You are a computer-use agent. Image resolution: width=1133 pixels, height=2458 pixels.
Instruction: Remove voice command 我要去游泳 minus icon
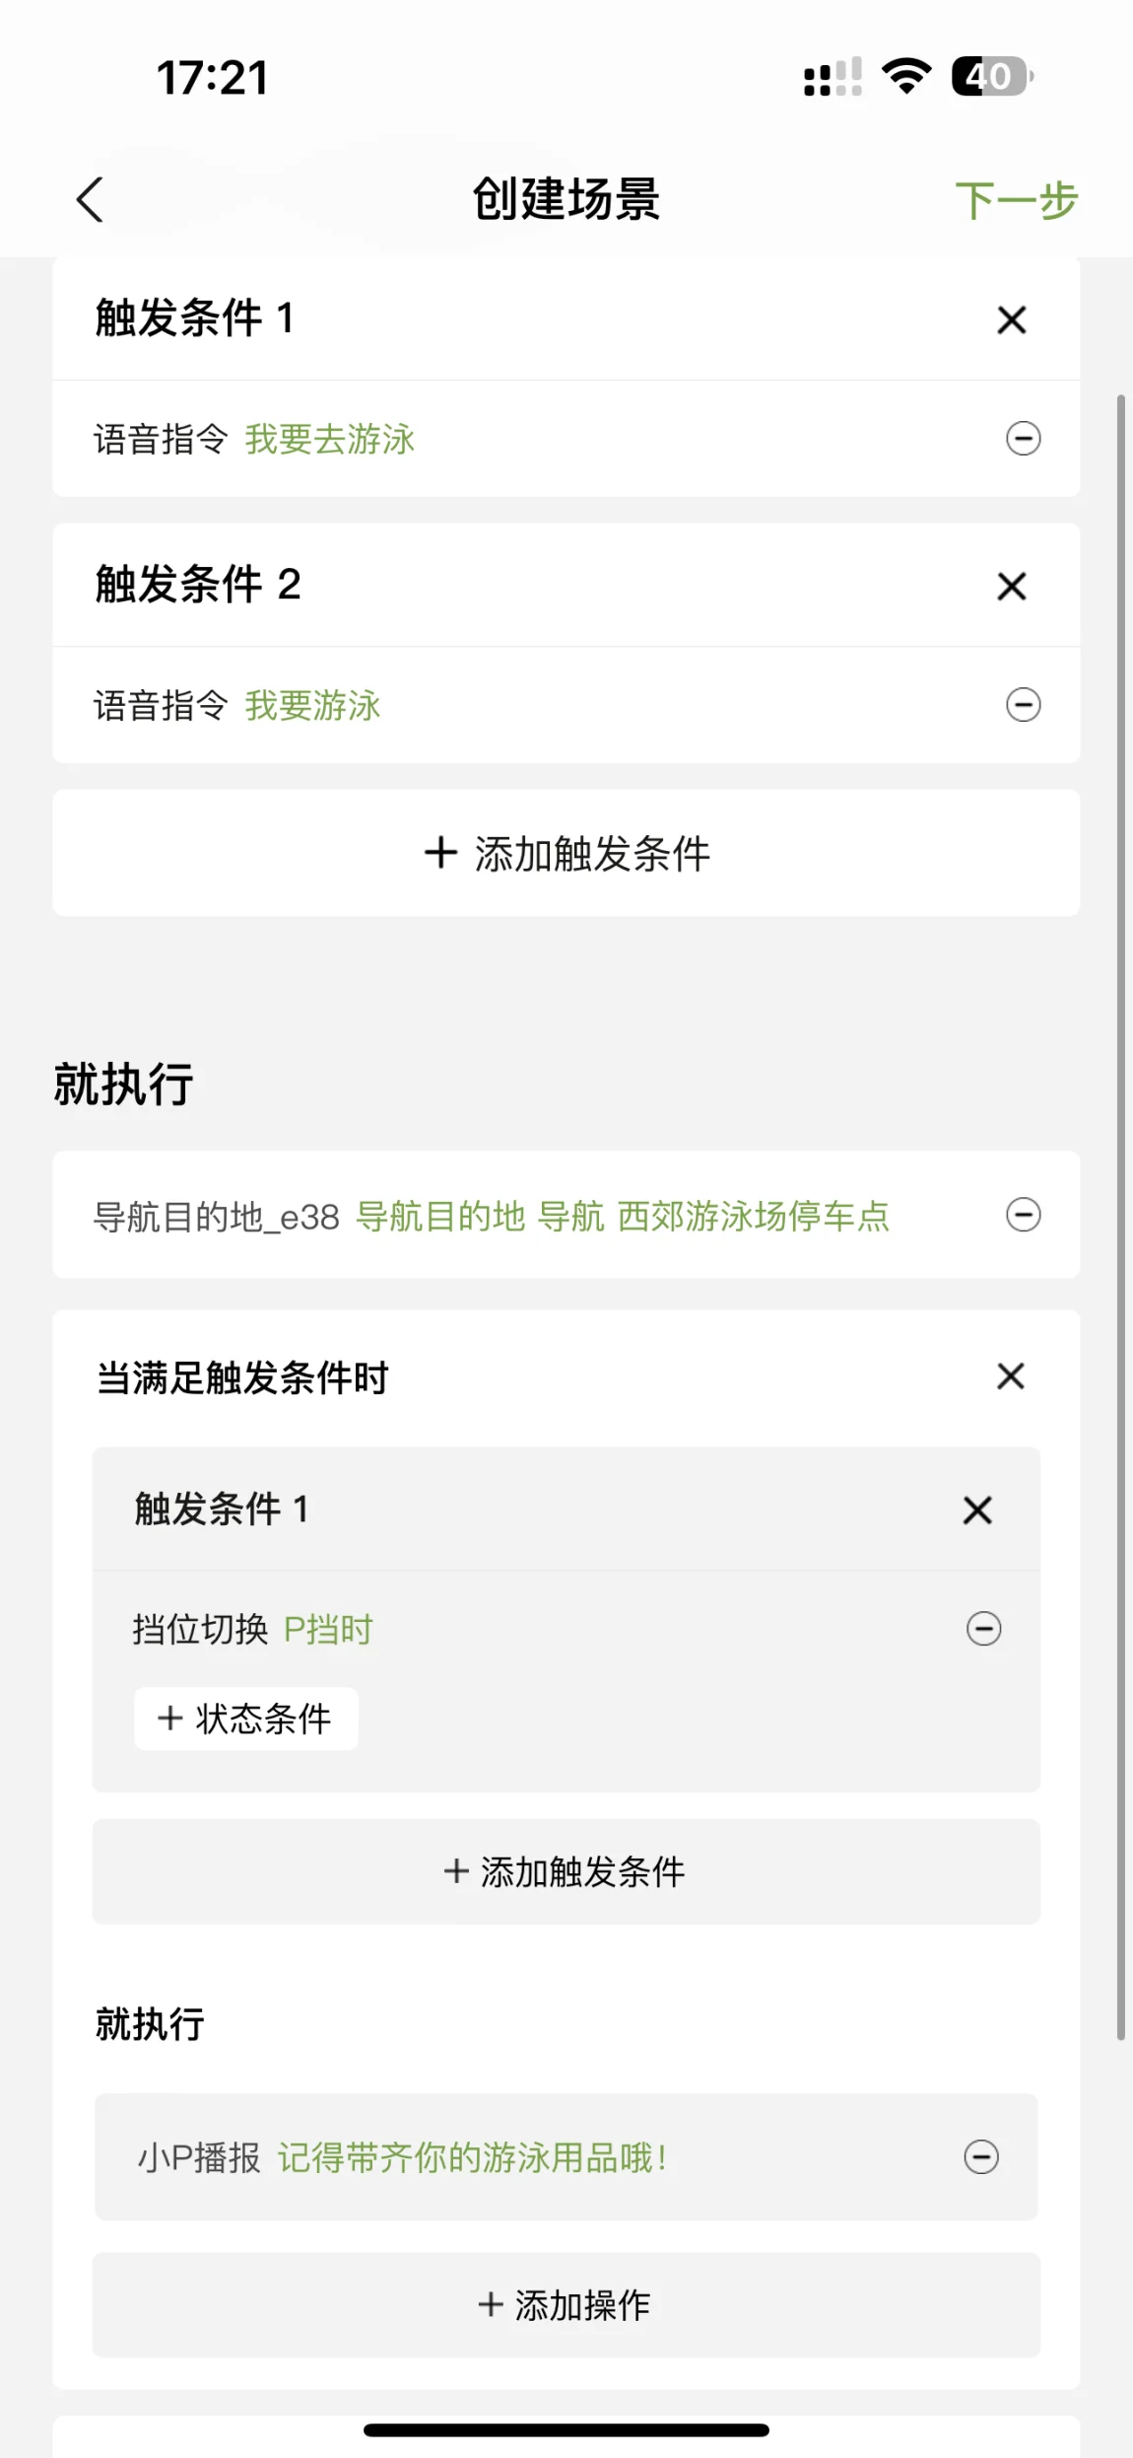1023,438
